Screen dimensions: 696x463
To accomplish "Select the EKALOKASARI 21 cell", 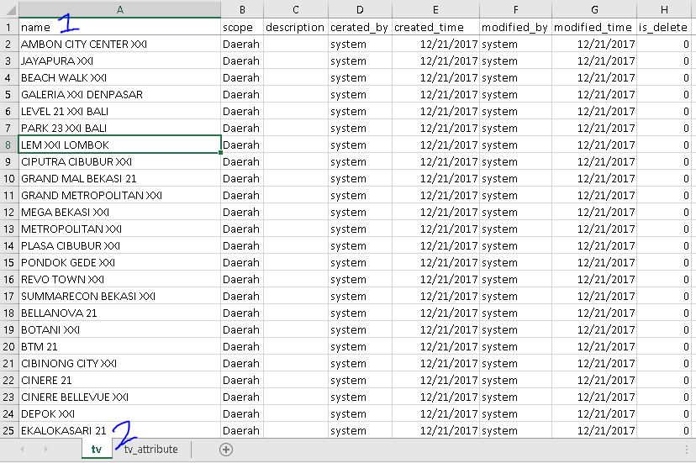I will (x=119, y=430).
